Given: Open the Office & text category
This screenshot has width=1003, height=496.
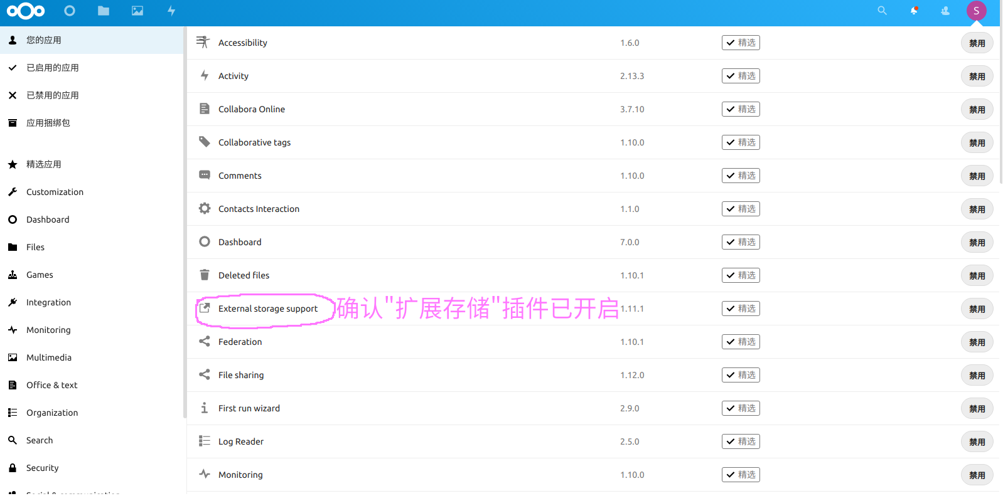Looking at the screenshot, I should (92, 385).
